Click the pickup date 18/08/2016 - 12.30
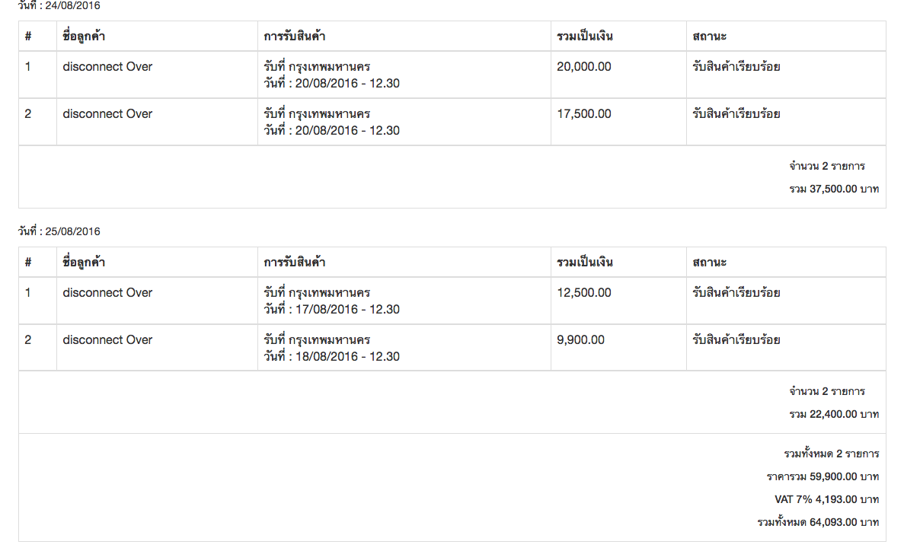The height and width of the screenshot is (551, 904). tap(332, 357)
